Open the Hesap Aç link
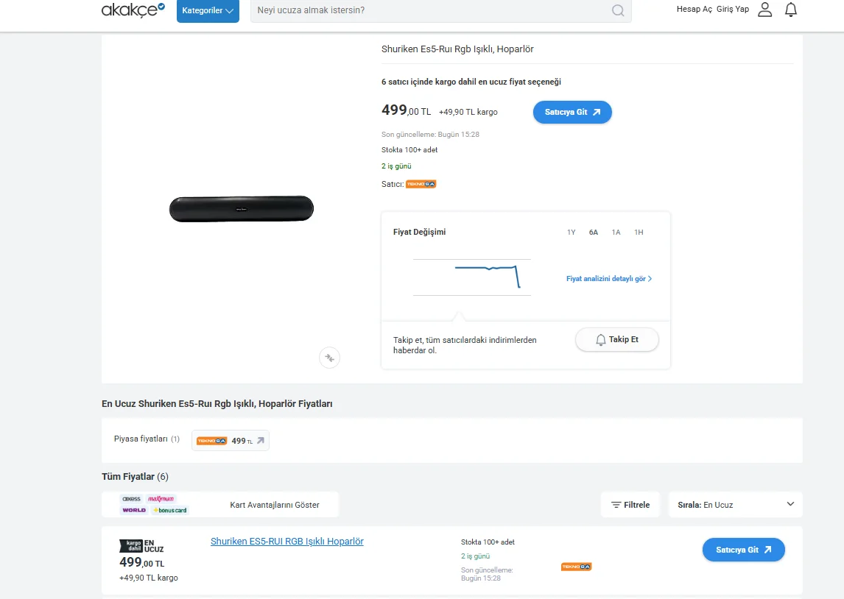This screenshot has width=844, height=599. [694, 9]
